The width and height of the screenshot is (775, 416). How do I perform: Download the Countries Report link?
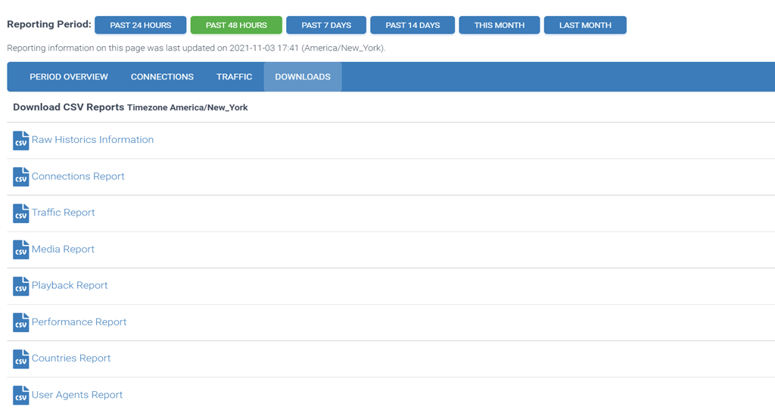(x=71, y=359)
